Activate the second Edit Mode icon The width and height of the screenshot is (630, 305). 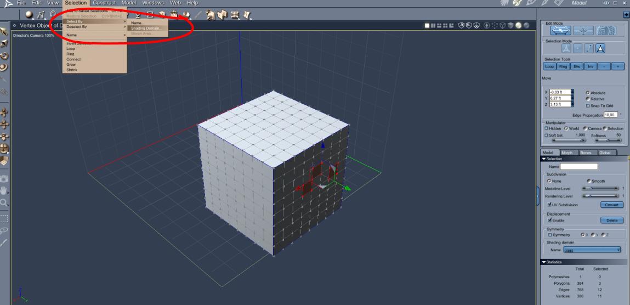(x=583, y=31)
